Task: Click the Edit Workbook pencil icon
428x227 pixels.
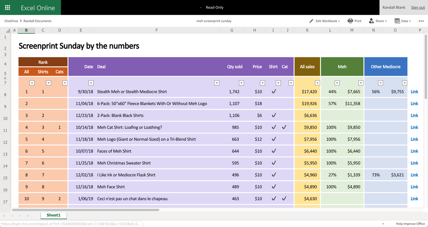Action: click(x=311, y=21)
